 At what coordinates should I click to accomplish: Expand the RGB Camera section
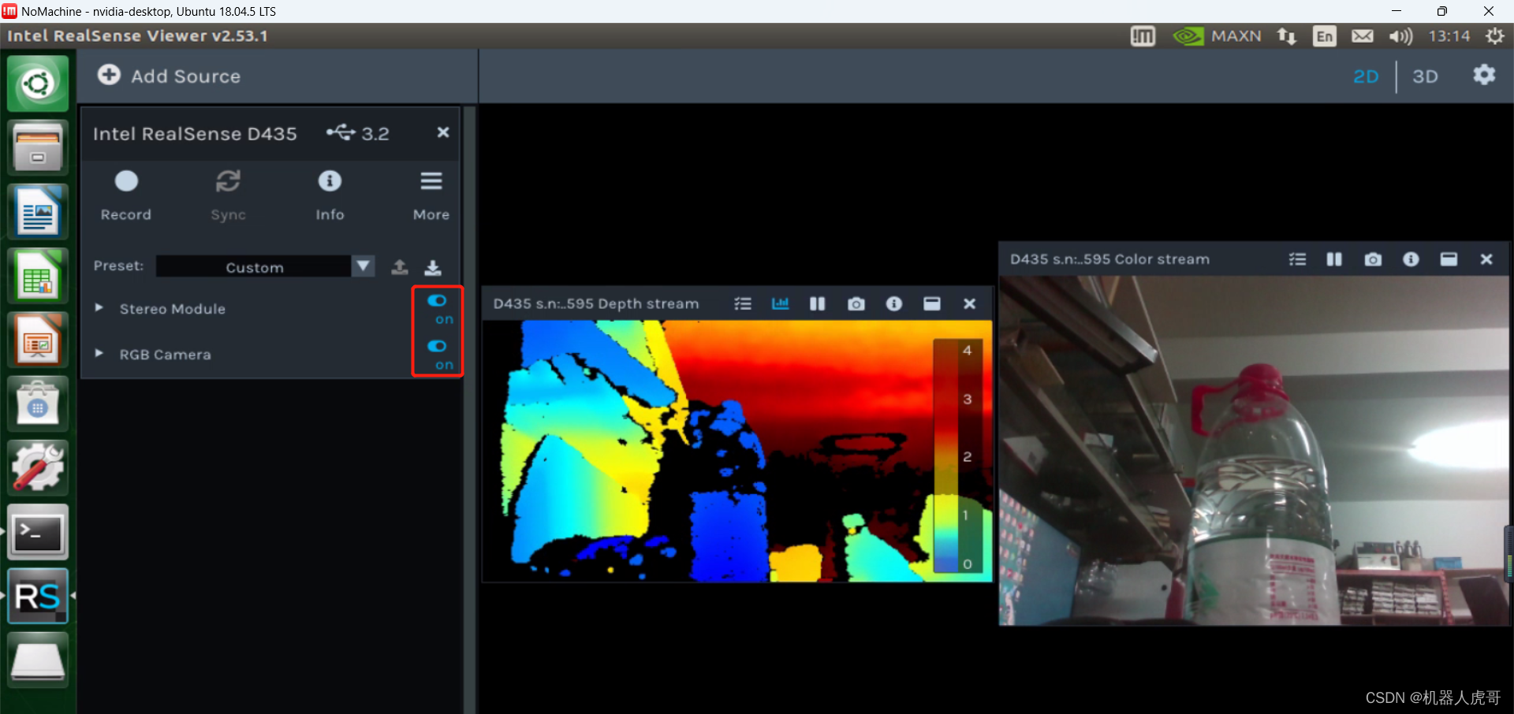[x=99, y=354]
